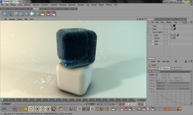The height and width of the screenshot is (115, 193).
Task: Open the Object Manager Tags menu
Action: (x=176, y=22)
